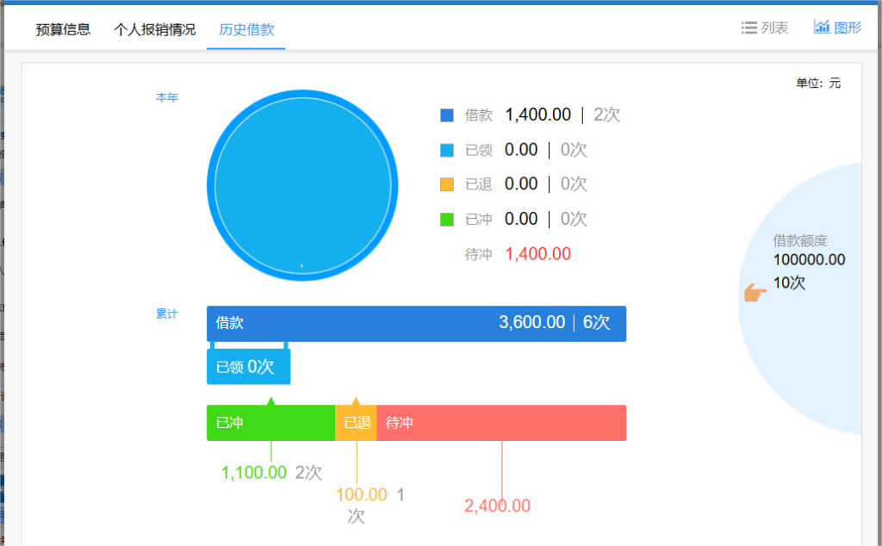Click the pointing hand icon
Screen dimensions: 882x546
[x=755, y=294]
